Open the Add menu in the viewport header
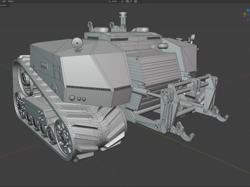Screen dimensions: 250x187 (4, 1)
